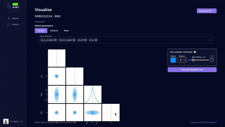Click the chi_eff versus chi_p contour panel
The width and height of the screenshot is (225, 127).
coord(93,113)
